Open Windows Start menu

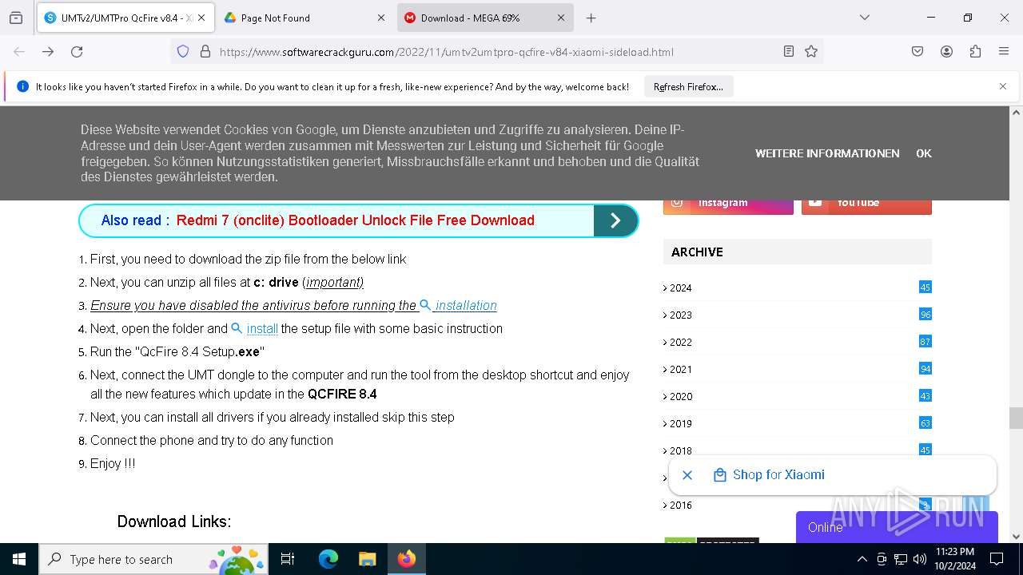pos(19,559)
